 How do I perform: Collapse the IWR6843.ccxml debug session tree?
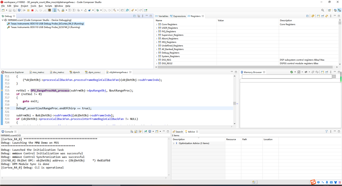(3, 20)
